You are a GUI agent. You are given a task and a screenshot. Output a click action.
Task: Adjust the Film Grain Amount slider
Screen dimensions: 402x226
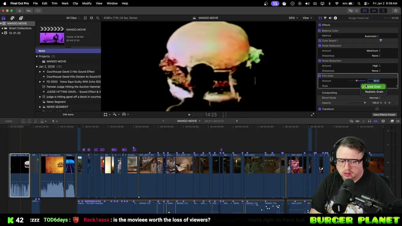356,81
